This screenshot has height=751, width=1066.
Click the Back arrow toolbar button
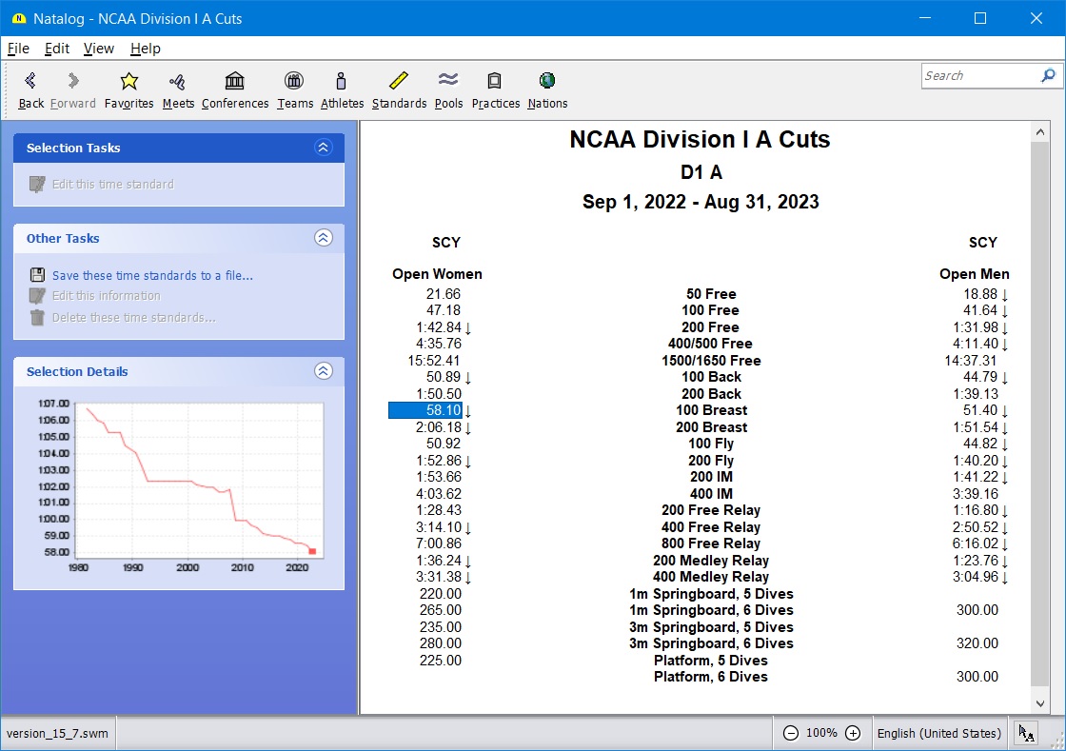click(x=31, y=82)
